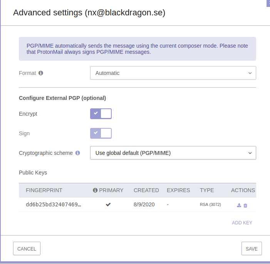Screen dimensions: 270x264
Task: Click the Format dropdown chevron arrow
Action: [x=250, y=73]
